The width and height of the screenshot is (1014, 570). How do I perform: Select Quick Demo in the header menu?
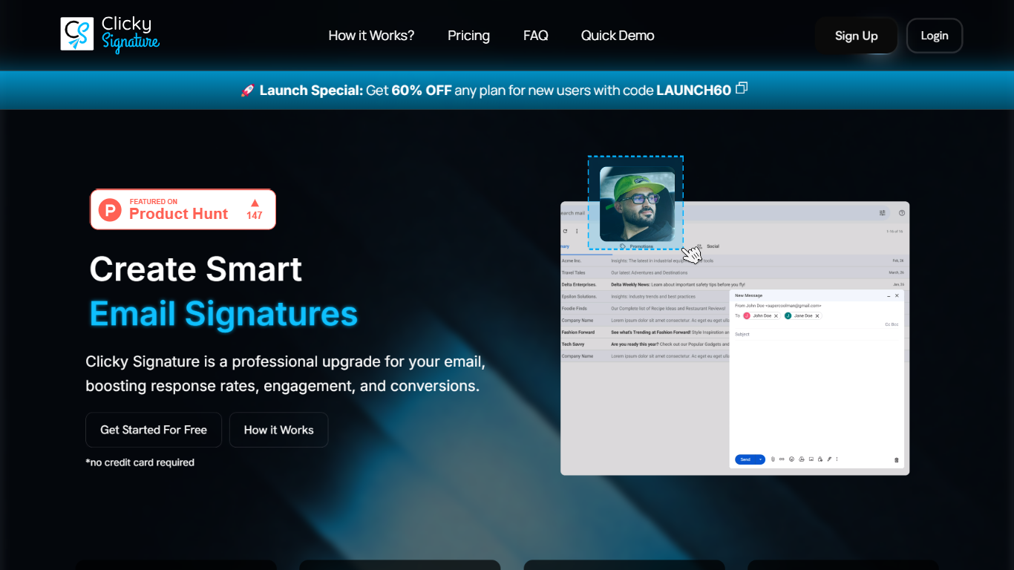click(618, 36)
